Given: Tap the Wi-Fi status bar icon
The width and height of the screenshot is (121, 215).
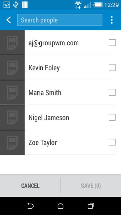Looking at the screenshot, I should 78,5.
